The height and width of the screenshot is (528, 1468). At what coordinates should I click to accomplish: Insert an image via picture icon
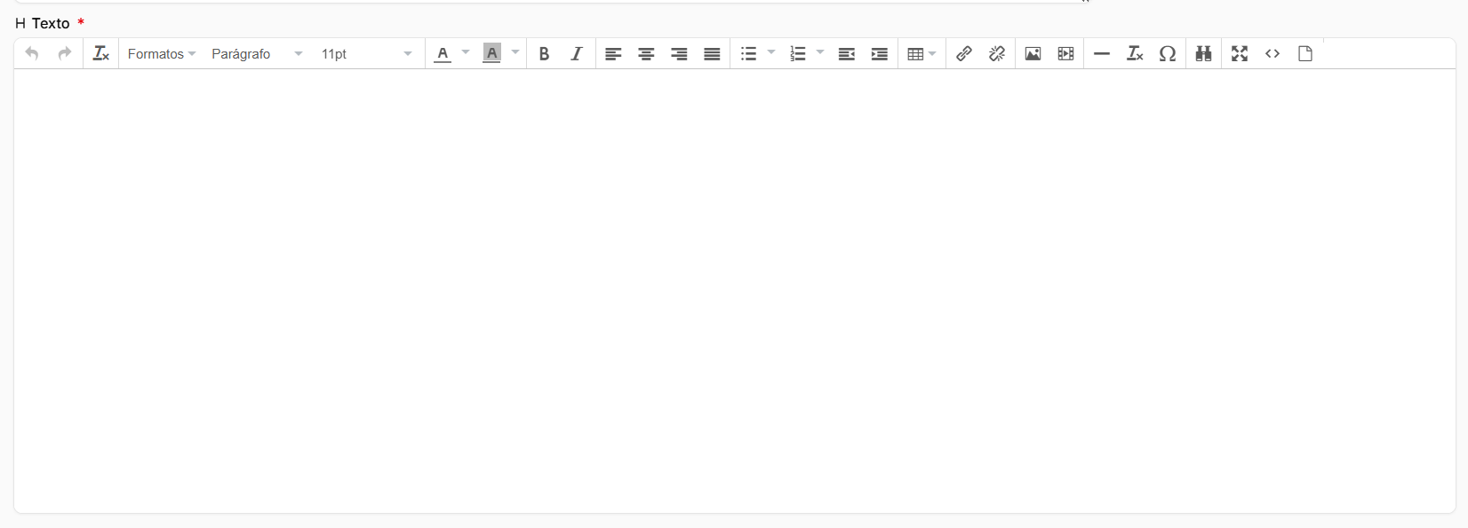click(1033, 54)
